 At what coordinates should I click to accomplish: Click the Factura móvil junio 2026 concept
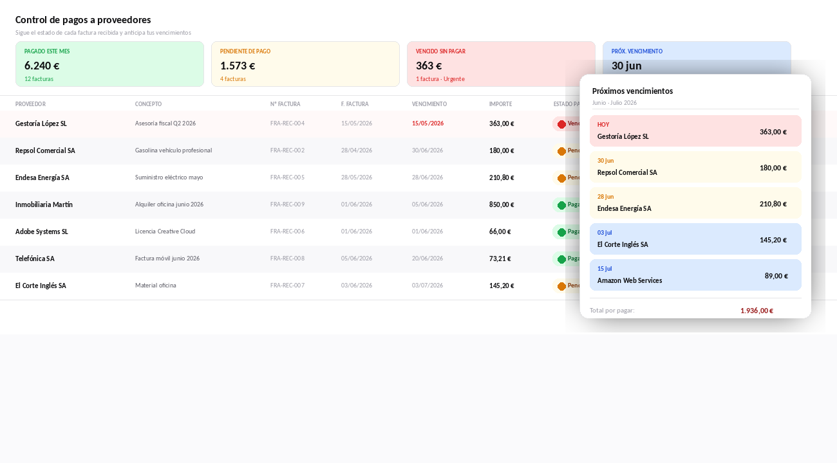(167, 259)
